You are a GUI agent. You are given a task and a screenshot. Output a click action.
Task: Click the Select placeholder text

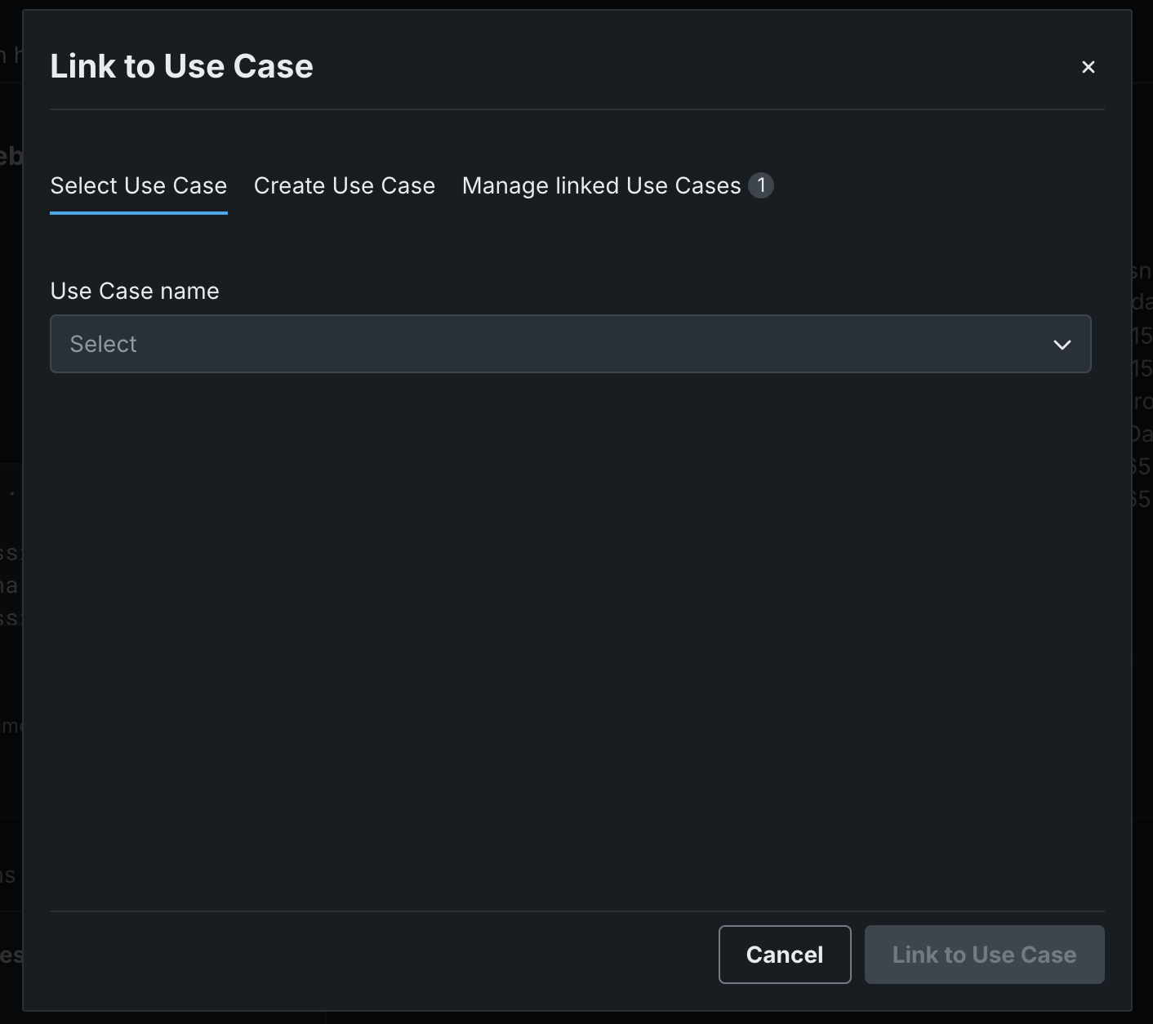coord(104,345)
